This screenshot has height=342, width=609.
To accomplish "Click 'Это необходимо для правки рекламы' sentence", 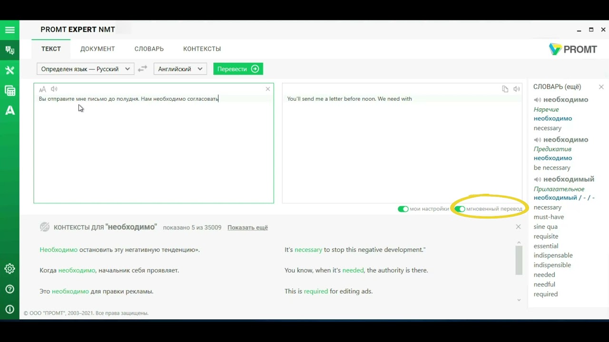I will coord(97,291).
